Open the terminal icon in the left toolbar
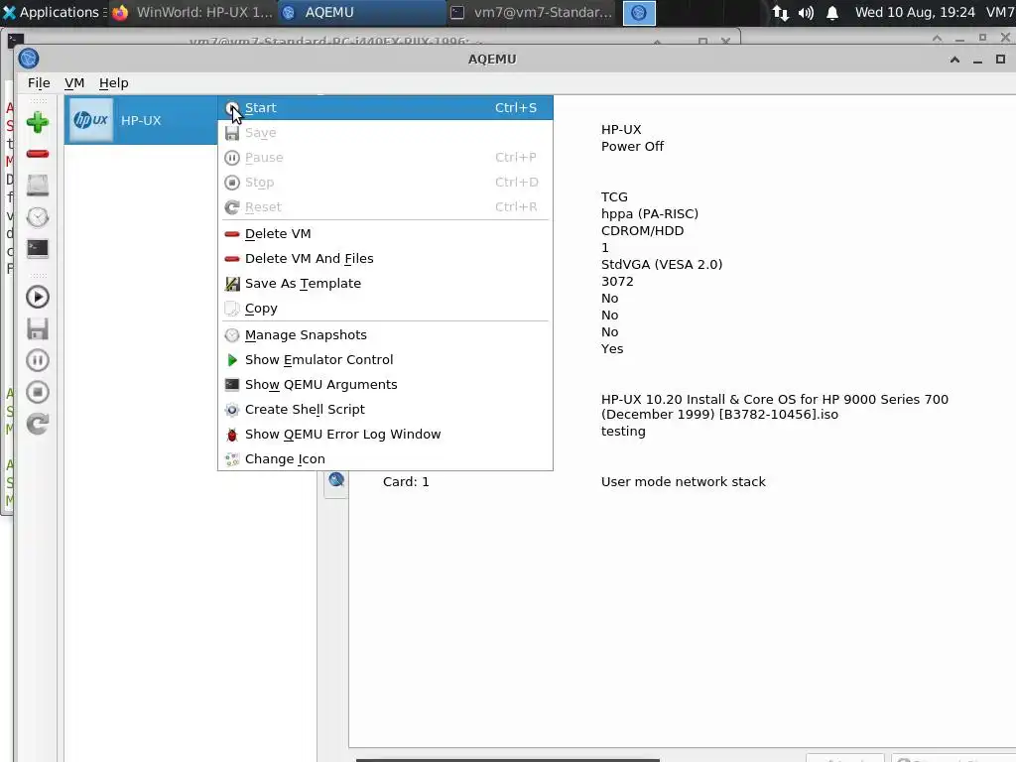Screen dimensions: 1016x762 [38, 249]
